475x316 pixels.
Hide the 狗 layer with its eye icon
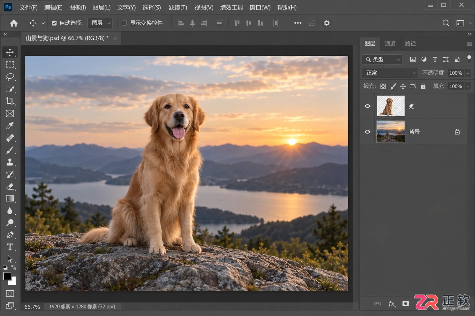pos(367,106)
